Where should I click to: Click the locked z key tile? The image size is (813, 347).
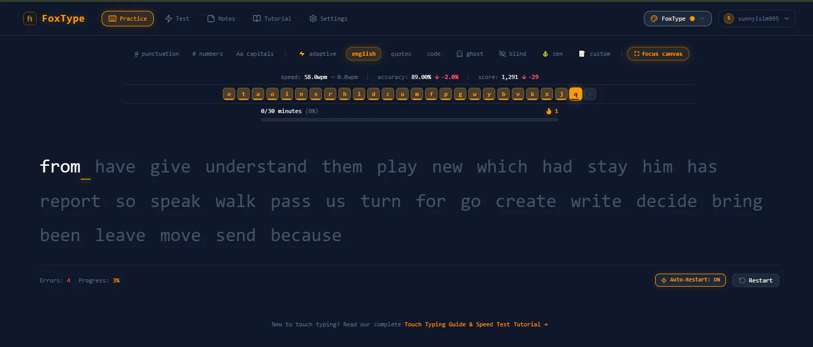pyautogui.click(x=590, y=94)
